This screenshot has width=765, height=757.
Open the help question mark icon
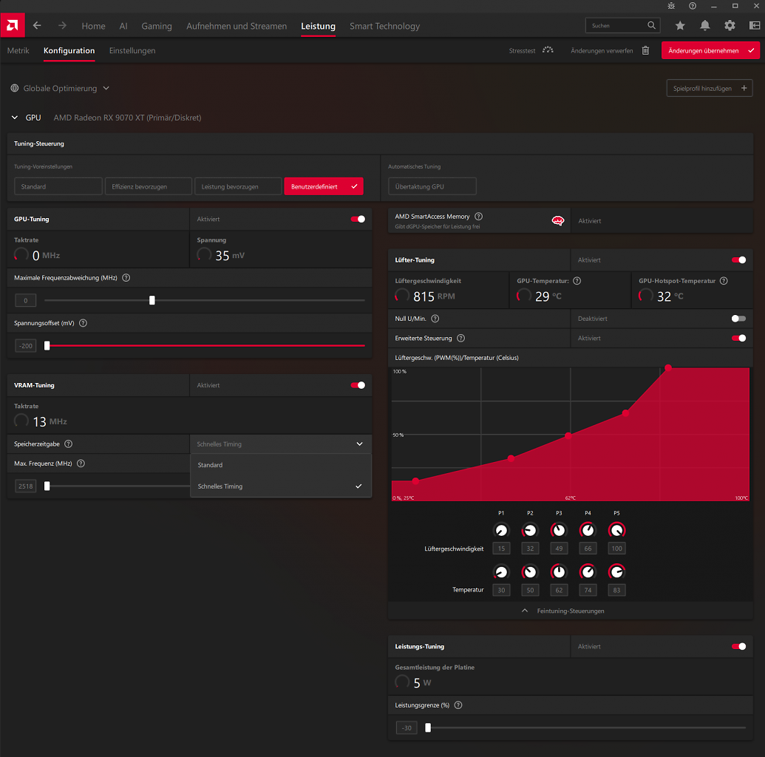tap(693, 6)
